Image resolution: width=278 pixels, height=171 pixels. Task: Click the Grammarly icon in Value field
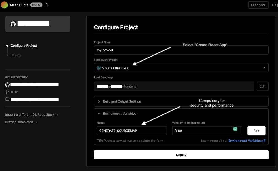pos(235,129)
